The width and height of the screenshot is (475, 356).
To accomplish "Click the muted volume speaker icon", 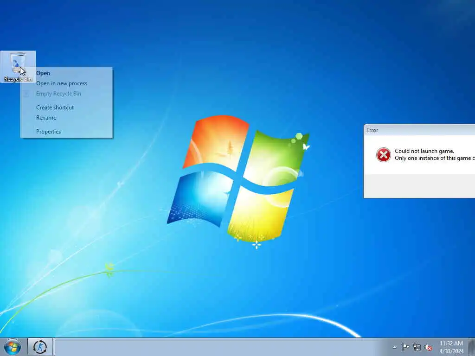I will 428,348.
